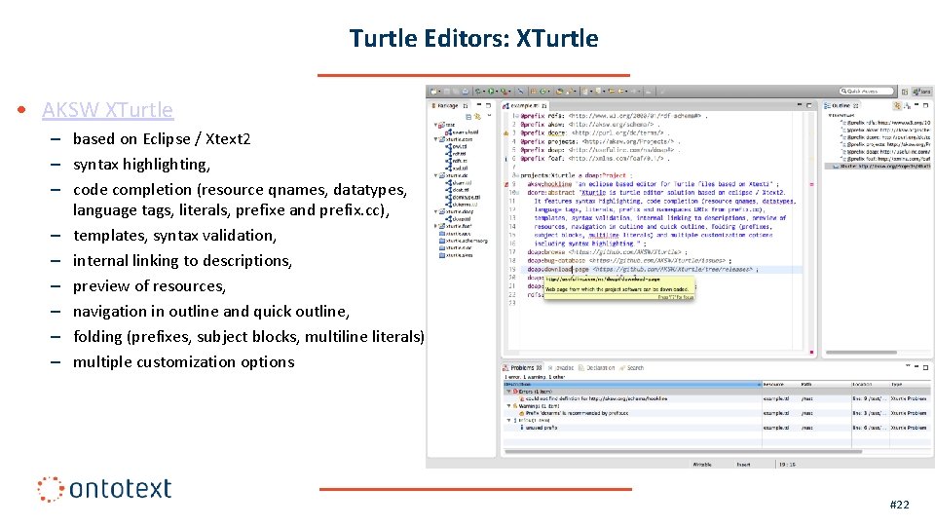Select the Package Explorer tab
This screenshot has width=935, height=526.
[x=450, y=105]
